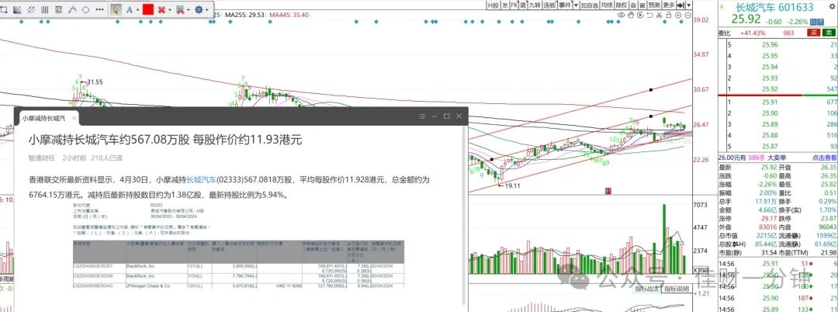Click the 点击查看 link
The width and height of the screenshot is (838, 312).
825,158
